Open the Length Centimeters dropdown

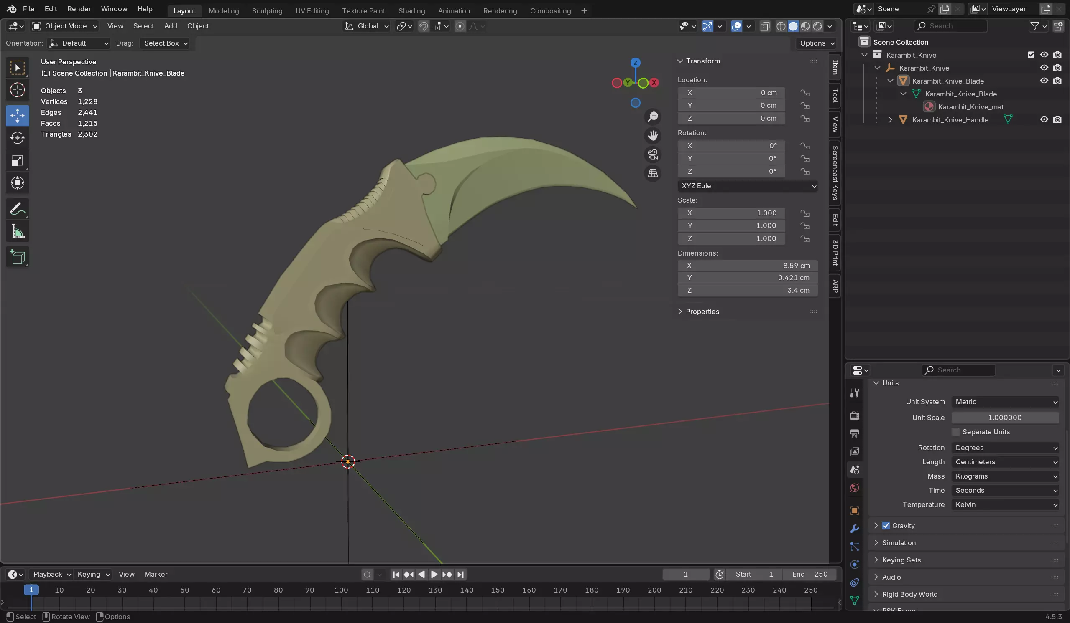(x=1005, y=462)
